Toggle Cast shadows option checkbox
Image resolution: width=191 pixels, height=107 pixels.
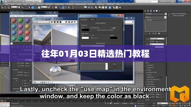click(146, 65)
